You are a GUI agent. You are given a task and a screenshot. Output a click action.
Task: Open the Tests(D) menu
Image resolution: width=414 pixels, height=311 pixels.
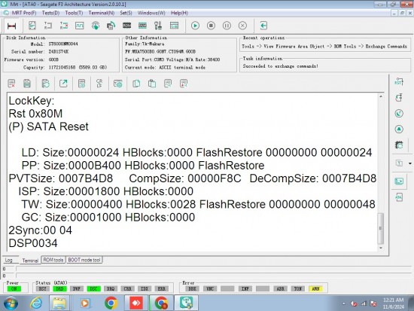point(50,13)
